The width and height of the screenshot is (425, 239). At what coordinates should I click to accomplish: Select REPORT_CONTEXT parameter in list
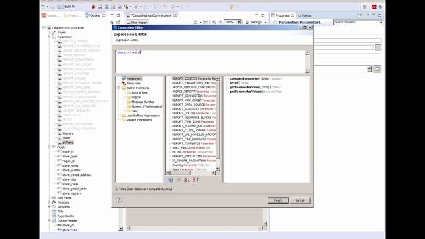click(194, 78)
